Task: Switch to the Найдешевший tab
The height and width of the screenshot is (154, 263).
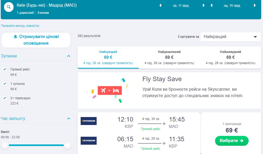Action: tap(169, 57)
